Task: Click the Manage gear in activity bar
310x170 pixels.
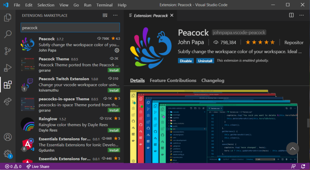Action: 7,154
